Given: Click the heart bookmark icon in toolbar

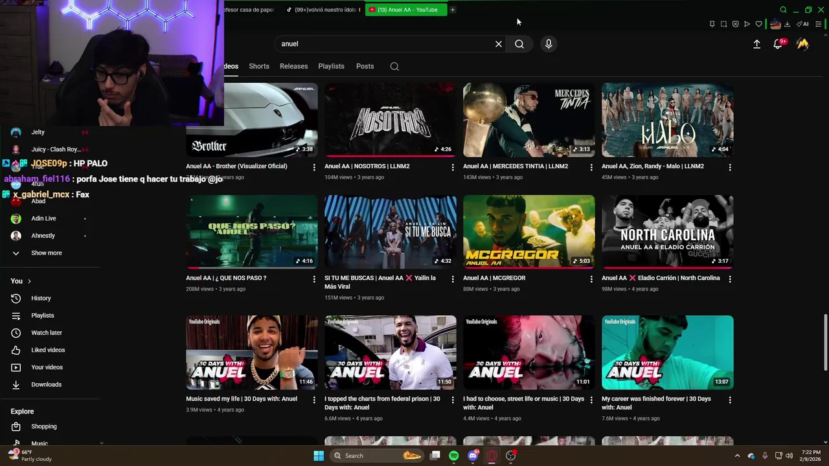Looking at the screenshot, I should tap(758, 24).
